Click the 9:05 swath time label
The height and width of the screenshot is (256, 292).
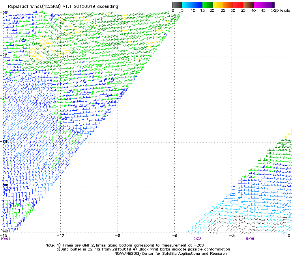[x=197, y=239]
